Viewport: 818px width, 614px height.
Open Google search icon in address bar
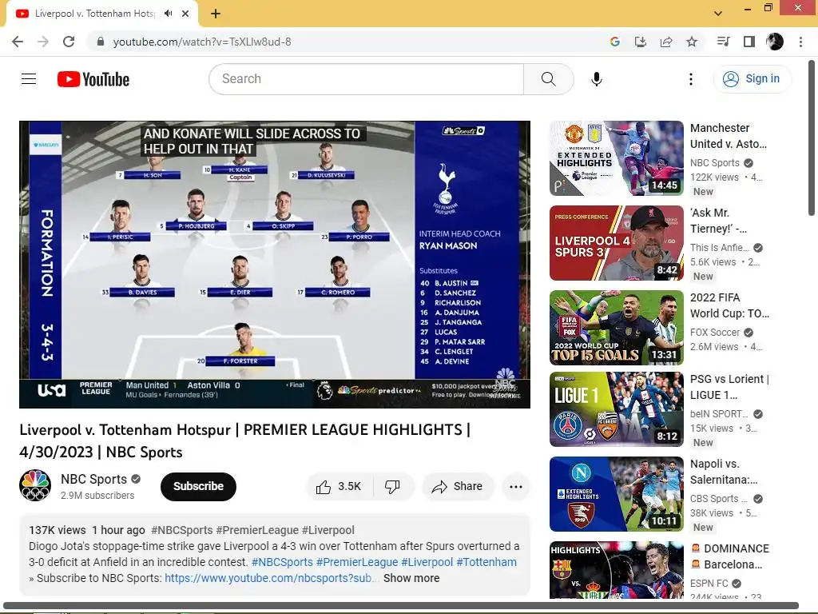(x=614, y=42)
